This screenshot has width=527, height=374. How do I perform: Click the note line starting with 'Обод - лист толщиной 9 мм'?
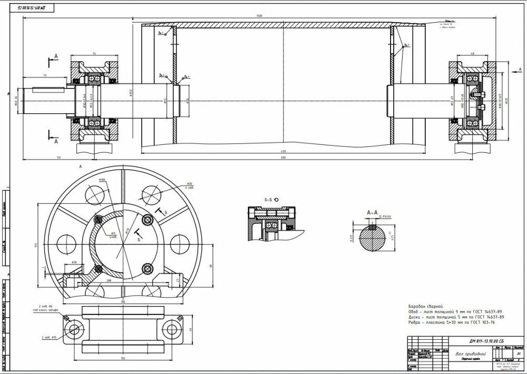click(455, 312)
